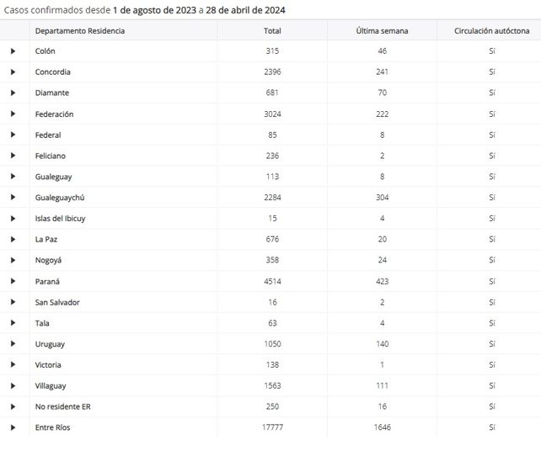The height and width of the screenshot is (461, 541).
Task: Expand the Uruguay department row
Action: tap(13, 344)
